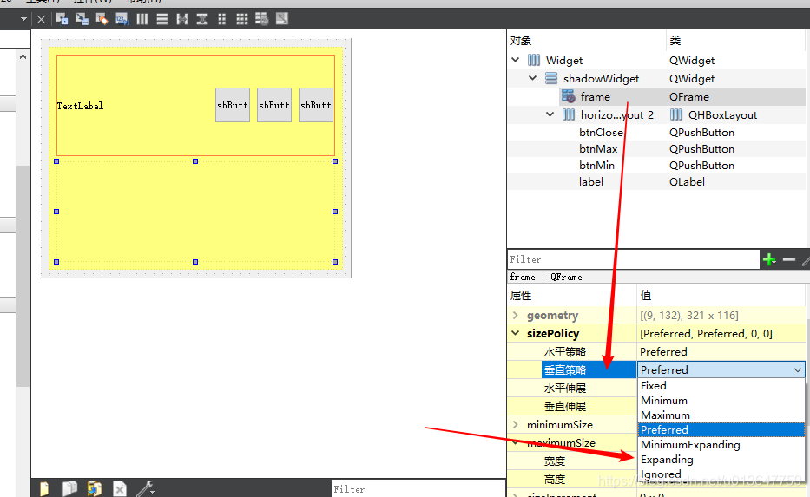The image size is (810, 497).
Task: Collapse the Widget tree node
Action: point(516,60)
